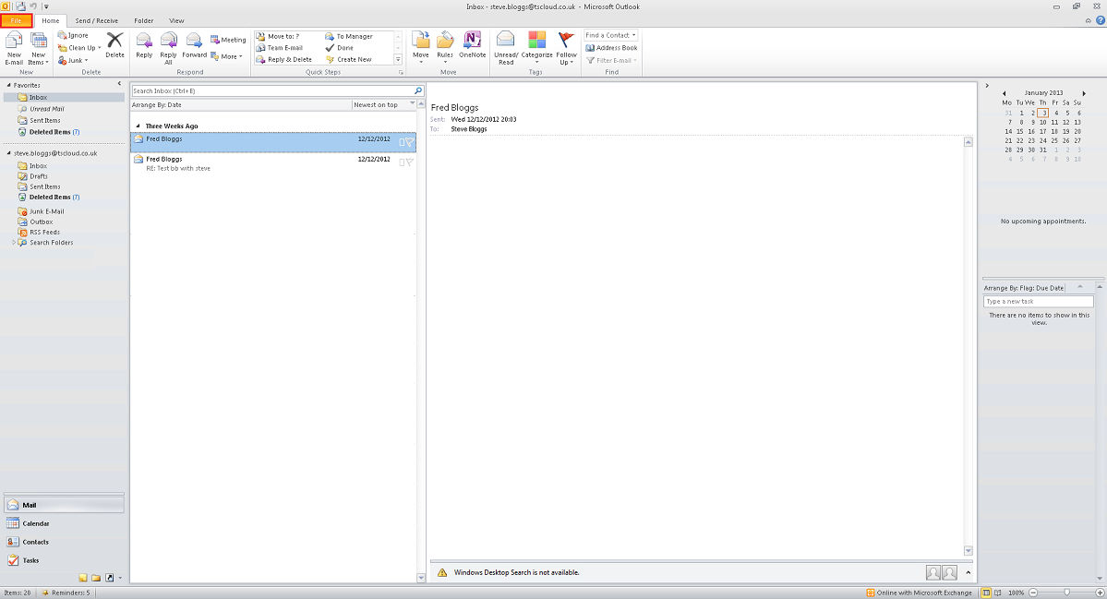Switch to the Calendar view

point(64,523)
